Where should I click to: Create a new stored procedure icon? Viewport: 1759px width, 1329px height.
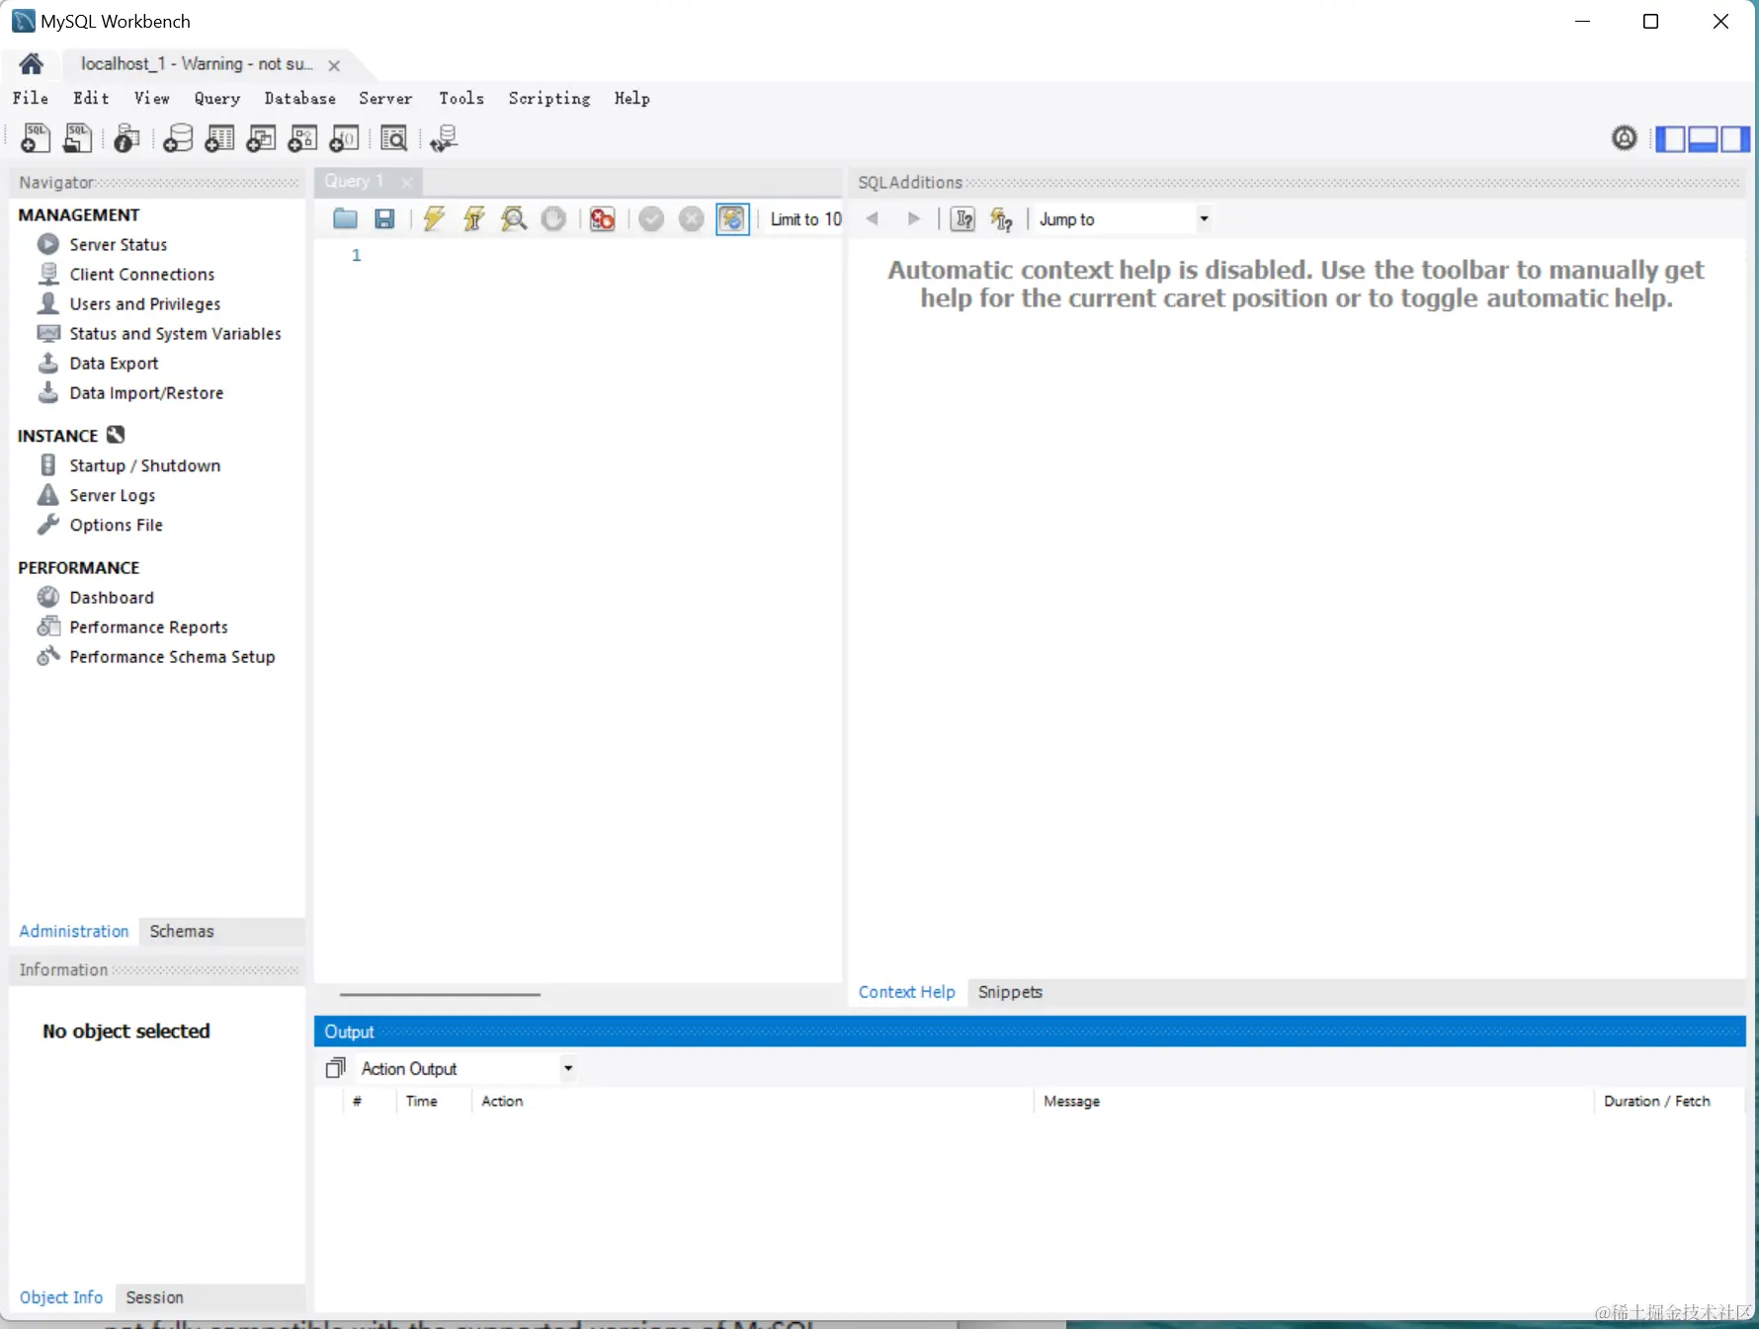click(302, 138)
